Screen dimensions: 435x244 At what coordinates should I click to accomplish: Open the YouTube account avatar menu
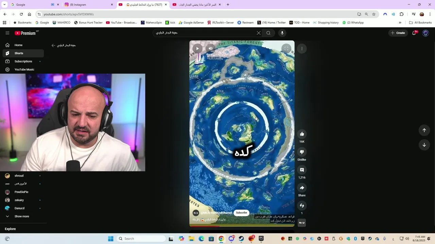(x=425, y=33)
